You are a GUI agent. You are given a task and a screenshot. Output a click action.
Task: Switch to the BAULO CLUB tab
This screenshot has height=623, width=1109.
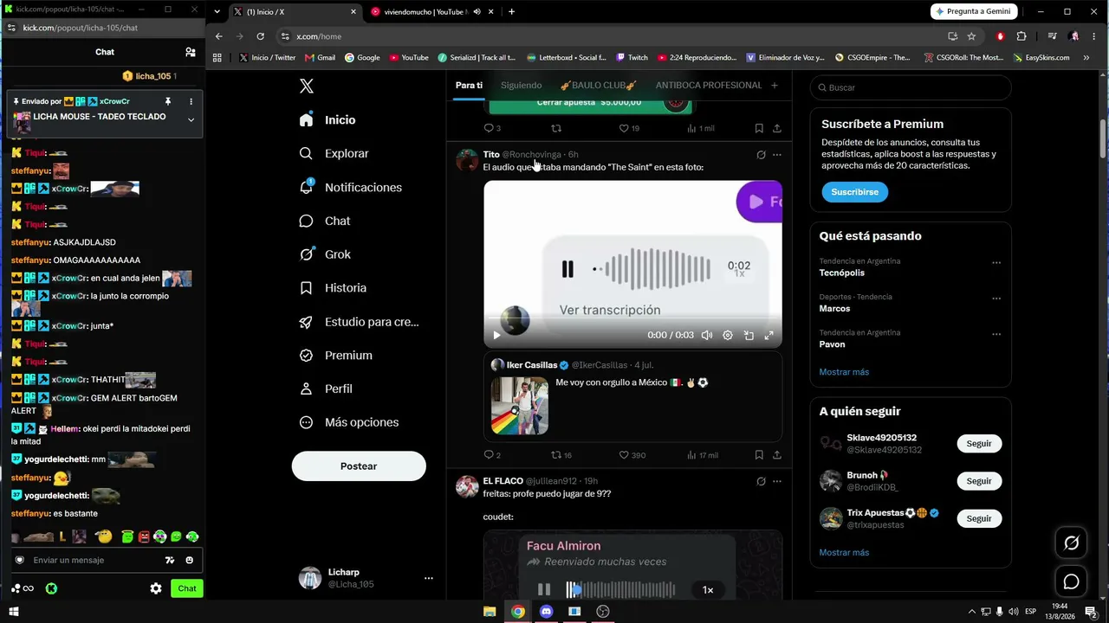599,85
